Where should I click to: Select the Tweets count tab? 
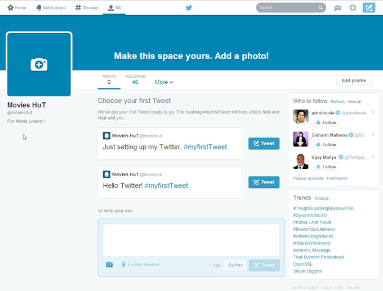click(109, 79)
